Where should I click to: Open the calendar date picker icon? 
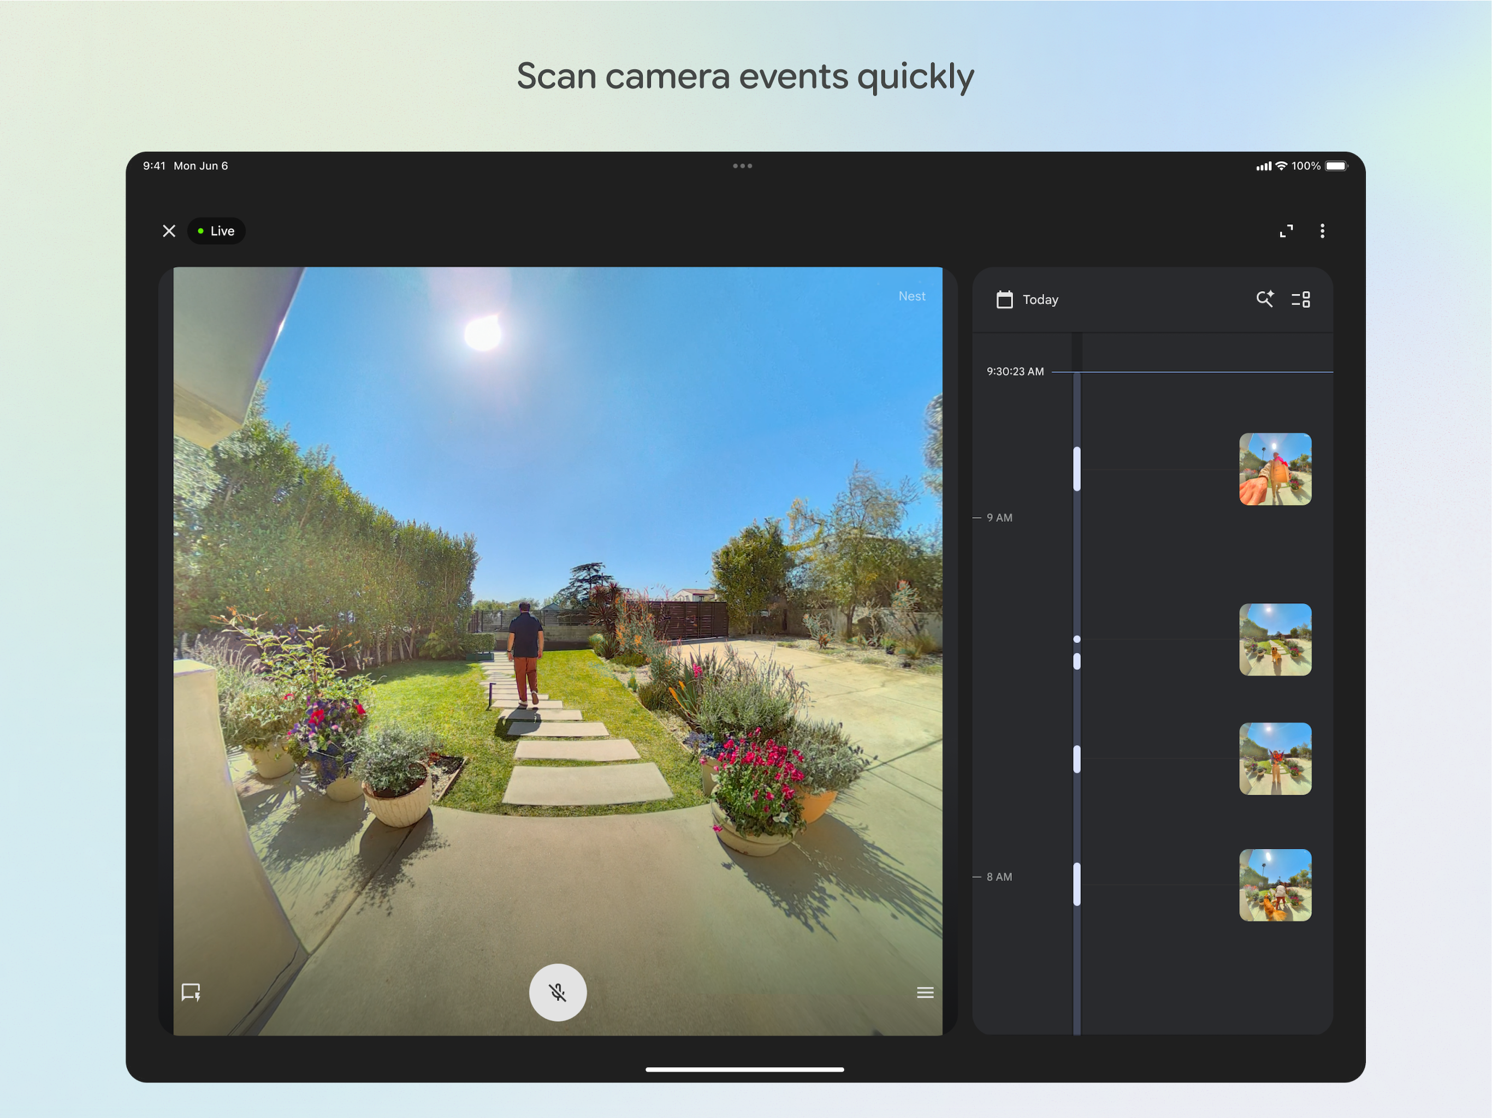coord(1004,299)
